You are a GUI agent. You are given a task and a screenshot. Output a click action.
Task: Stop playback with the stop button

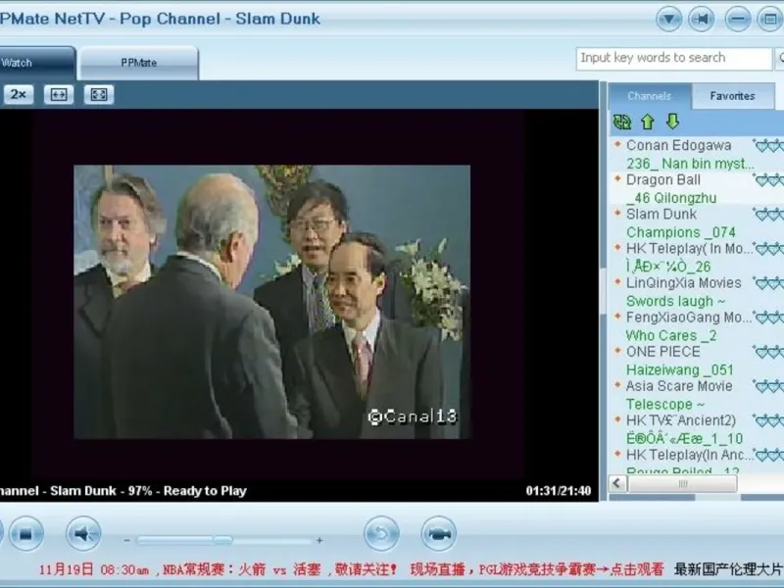click(x=26, y=534)
